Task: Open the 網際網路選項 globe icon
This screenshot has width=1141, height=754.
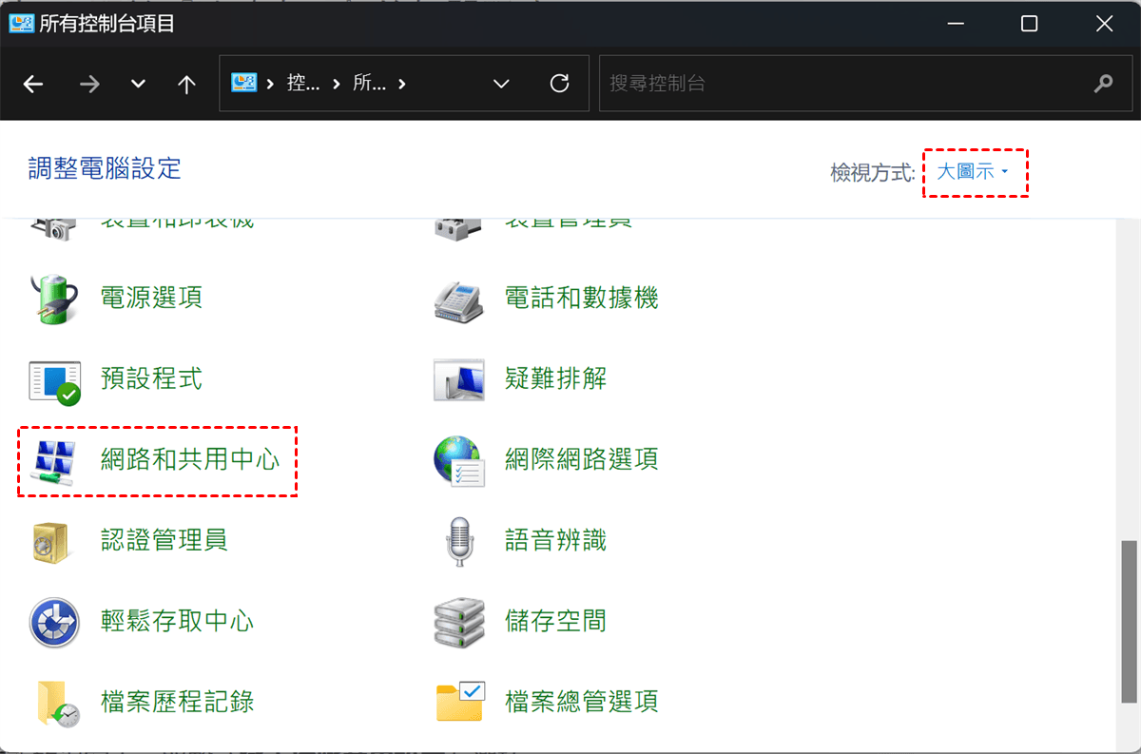Action: pyautogui.click(x=459, y=461)
